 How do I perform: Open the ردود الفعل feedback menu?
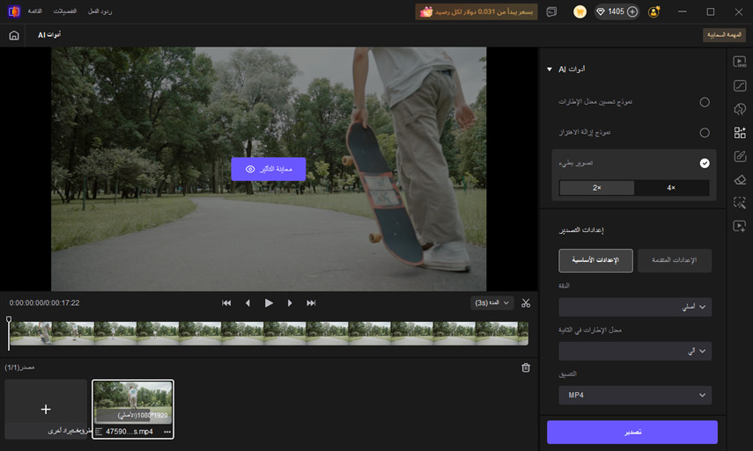[100, 11]
